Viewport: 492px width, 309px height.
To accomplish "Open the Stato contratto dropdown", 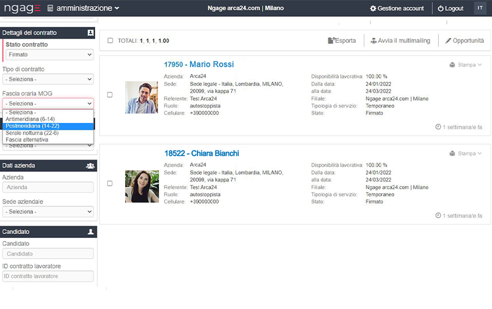I will 49,54.
